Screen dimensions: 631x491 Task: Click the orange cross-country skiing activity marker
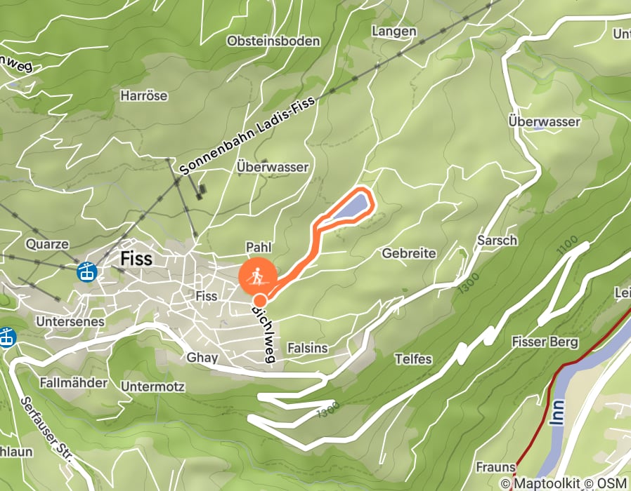point(258,277)
